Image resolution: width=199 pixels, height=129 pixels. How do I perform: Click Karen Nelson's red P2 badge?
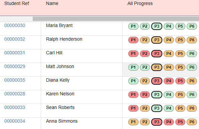coord(145,95)
